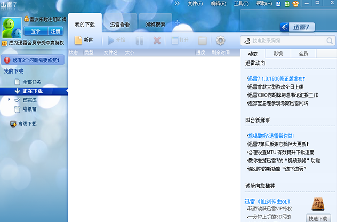The image size is (337, 222).
Task: Click 成为迅雷会员享受尊贵特权 link
Action: coord(36,43)
